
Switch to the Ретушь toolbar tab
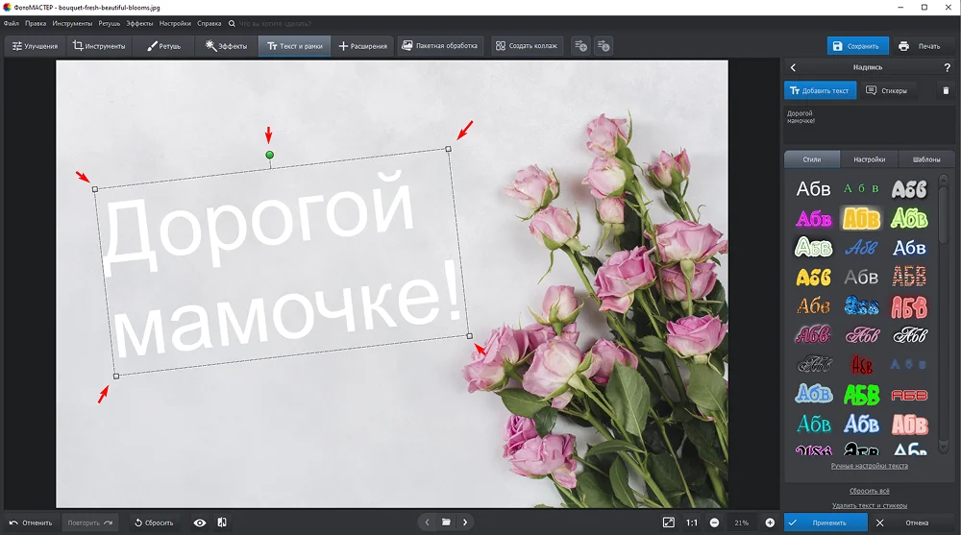pyautogui.click(x=163, y=46)
